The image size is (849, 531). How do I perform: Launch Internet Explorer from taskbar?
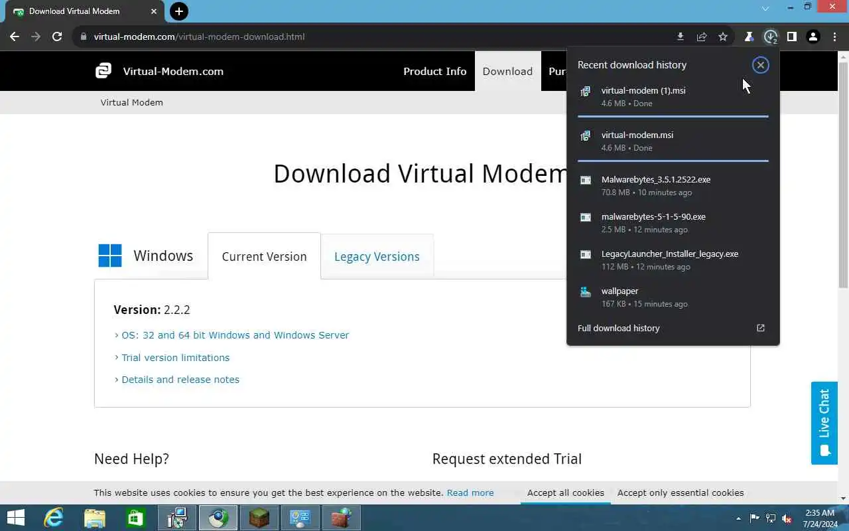coord(53,518)
